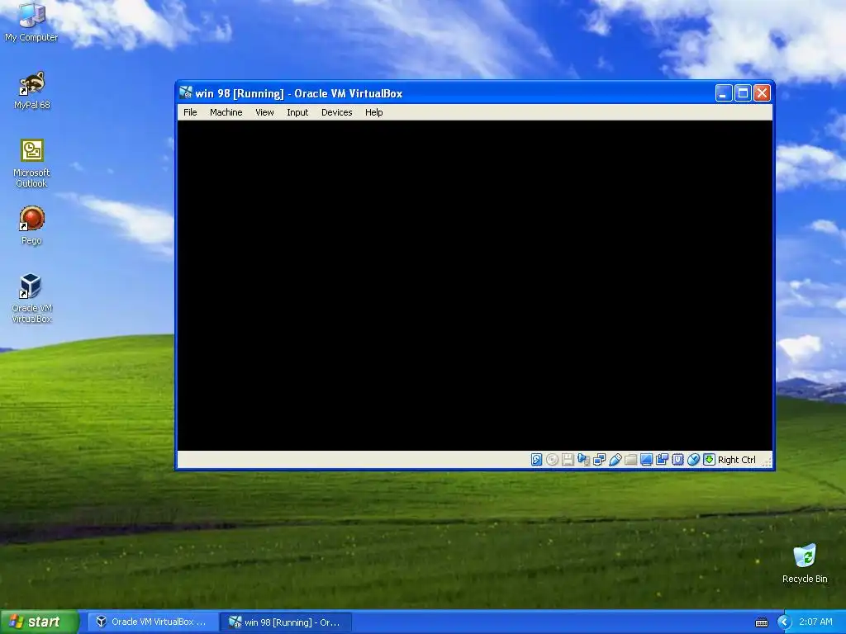This screenshot has height=634, width=846.
Task: Click the USB devices status icon
Action: point(615,459)
